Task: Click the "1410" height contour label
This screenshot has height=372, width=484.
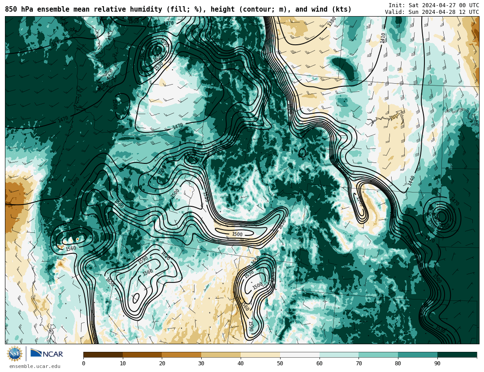Action: pos(383,38)
